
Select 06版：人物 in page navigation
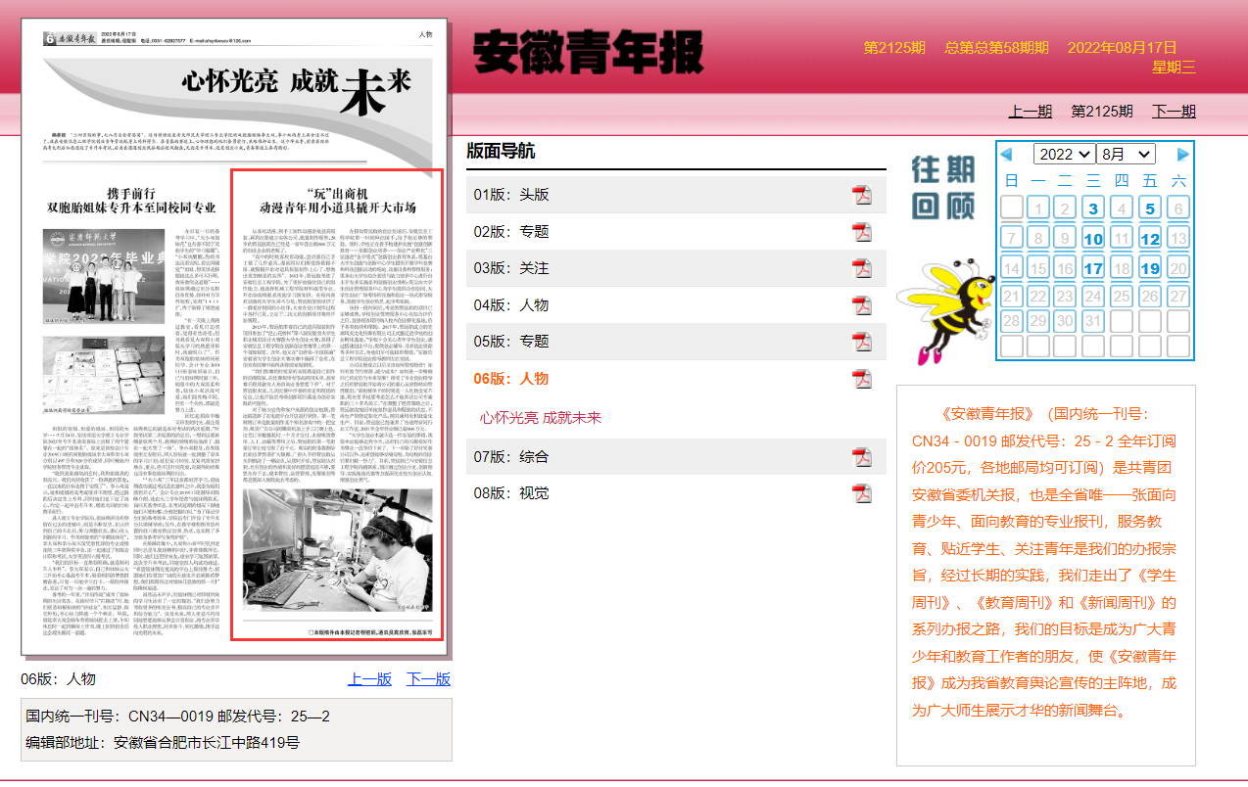[x=510, y=379]
